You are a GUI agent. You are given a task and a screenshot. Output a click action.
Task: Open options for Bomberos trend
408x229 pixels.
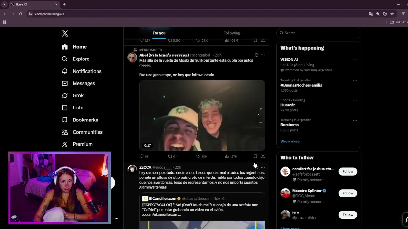pos(355,121)
